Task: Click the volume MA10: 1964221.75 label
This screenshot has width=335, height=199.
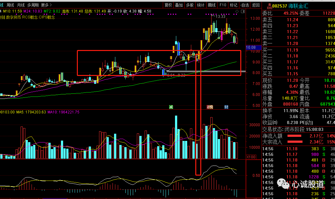Action: [63, 112]
